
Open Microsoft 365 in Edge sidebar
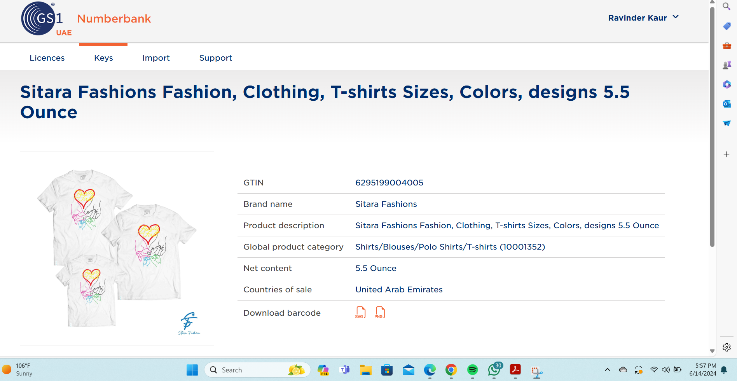pos(727,84)
